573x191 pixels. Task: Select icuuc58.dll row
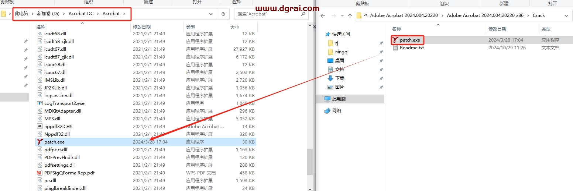(x=146, y=64)
